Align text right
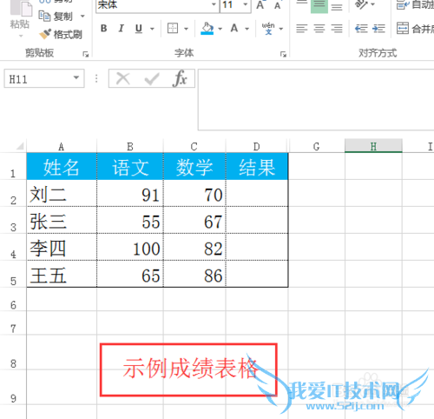 coord(337,29)
